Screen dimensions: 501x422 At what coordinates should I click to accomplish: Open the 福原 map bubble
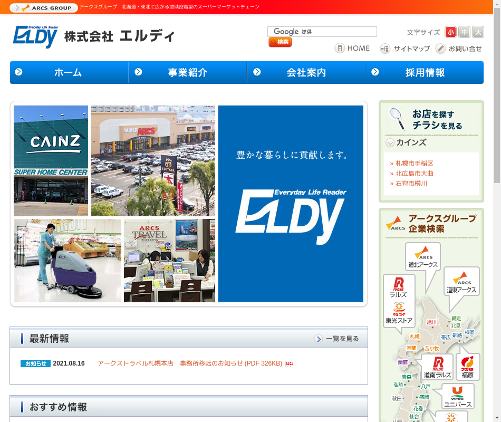click(468, 367)
